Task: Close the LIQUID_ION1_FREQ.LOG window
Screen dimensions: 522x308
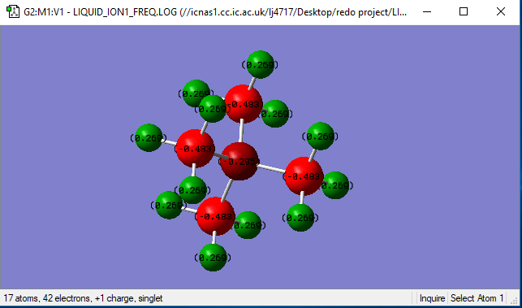Action: 501,12
